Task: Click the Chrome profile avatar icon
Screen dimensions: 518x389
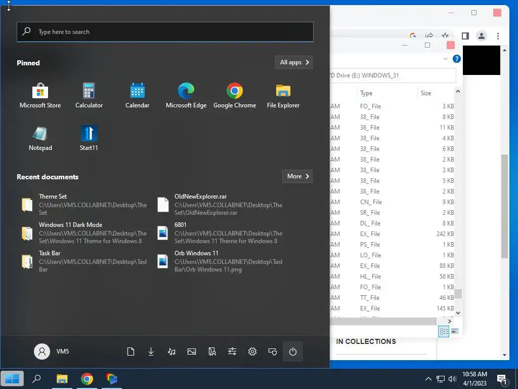Action: [x=482, y=36]
